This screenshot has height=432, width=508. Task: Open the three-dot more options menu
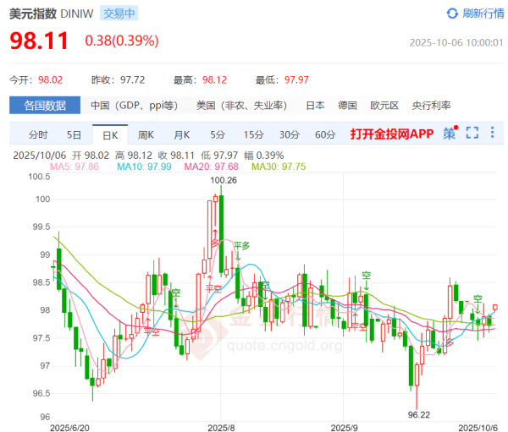click(x=493, y=133)
